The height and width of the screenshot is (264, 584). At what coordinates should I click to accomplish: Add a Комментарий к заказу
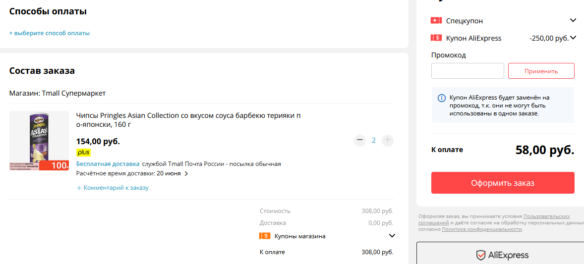[x=113, y=188]
